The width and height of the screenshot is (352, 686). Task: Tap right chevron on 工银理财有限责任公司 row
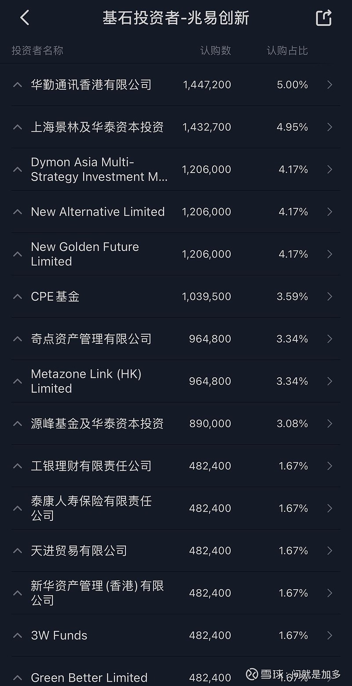tap(330, 466)
